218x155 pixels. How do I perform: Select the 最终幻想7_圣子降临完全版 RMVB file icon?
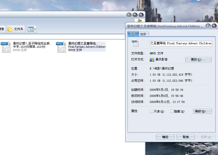point(6,47)
